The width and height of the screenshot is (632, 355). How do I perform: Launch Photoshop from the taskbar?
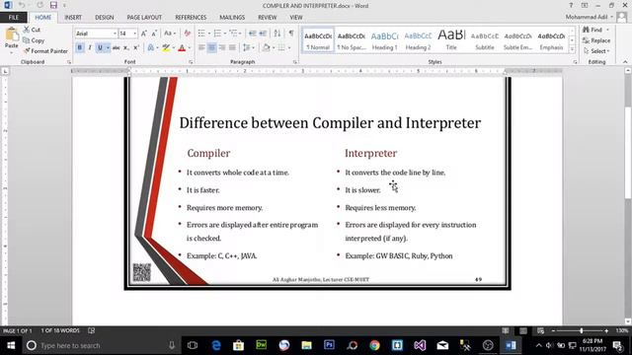[x=329, y=345]
